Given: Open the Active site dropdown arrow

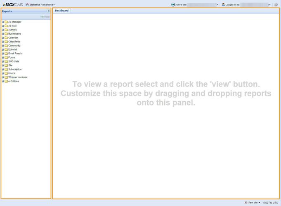Looking at the screenshot, I should (217, 5).
